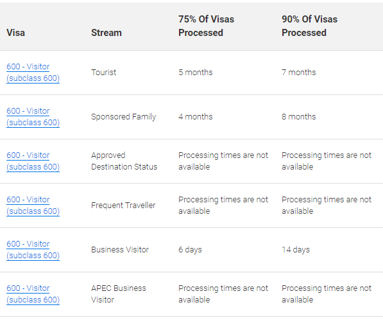Select the Tourist stream cell
383x325 pixels.
(x=103, y=73)
